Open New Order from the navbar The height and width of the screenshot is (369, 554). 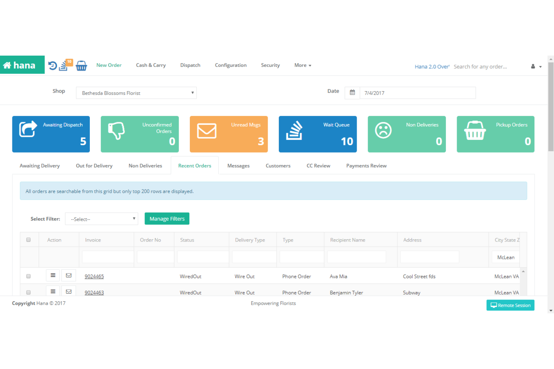pos(109,65)
